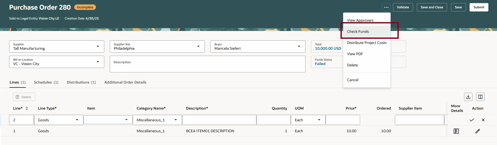
Task: Open the UOM dropdown showing Each in line 2
Action: (x=319, y=120)
